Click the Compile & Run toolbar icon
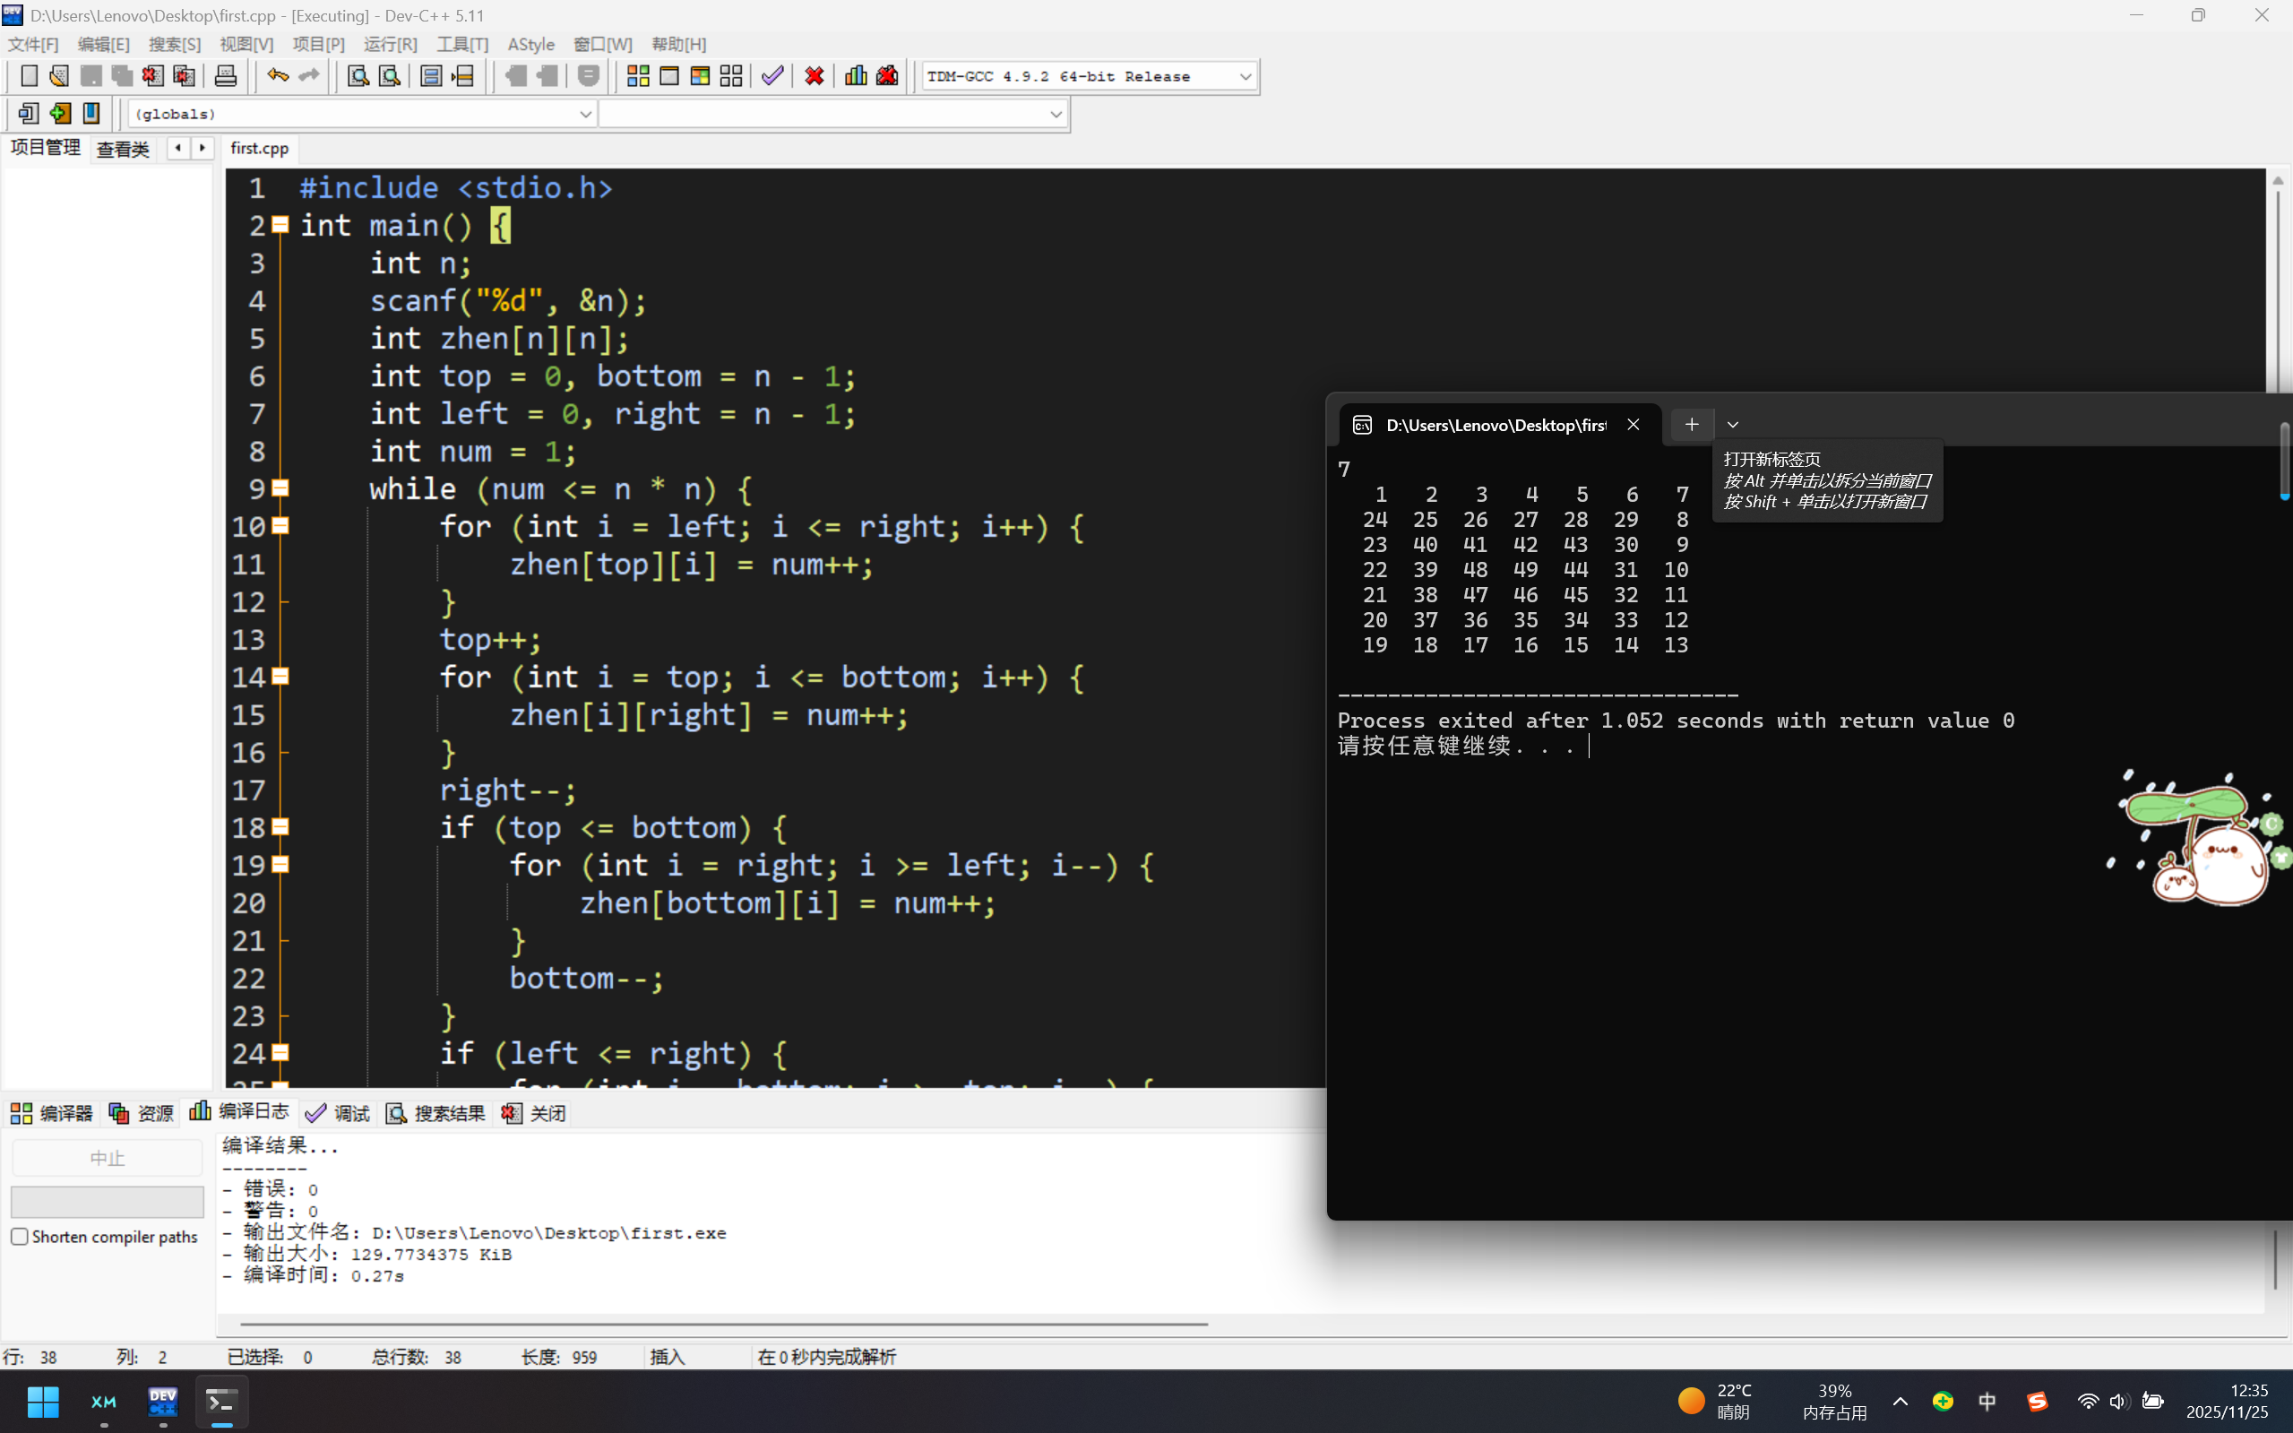The height and width of the screenshot is (1433, 2293). [x=700, y=76]
